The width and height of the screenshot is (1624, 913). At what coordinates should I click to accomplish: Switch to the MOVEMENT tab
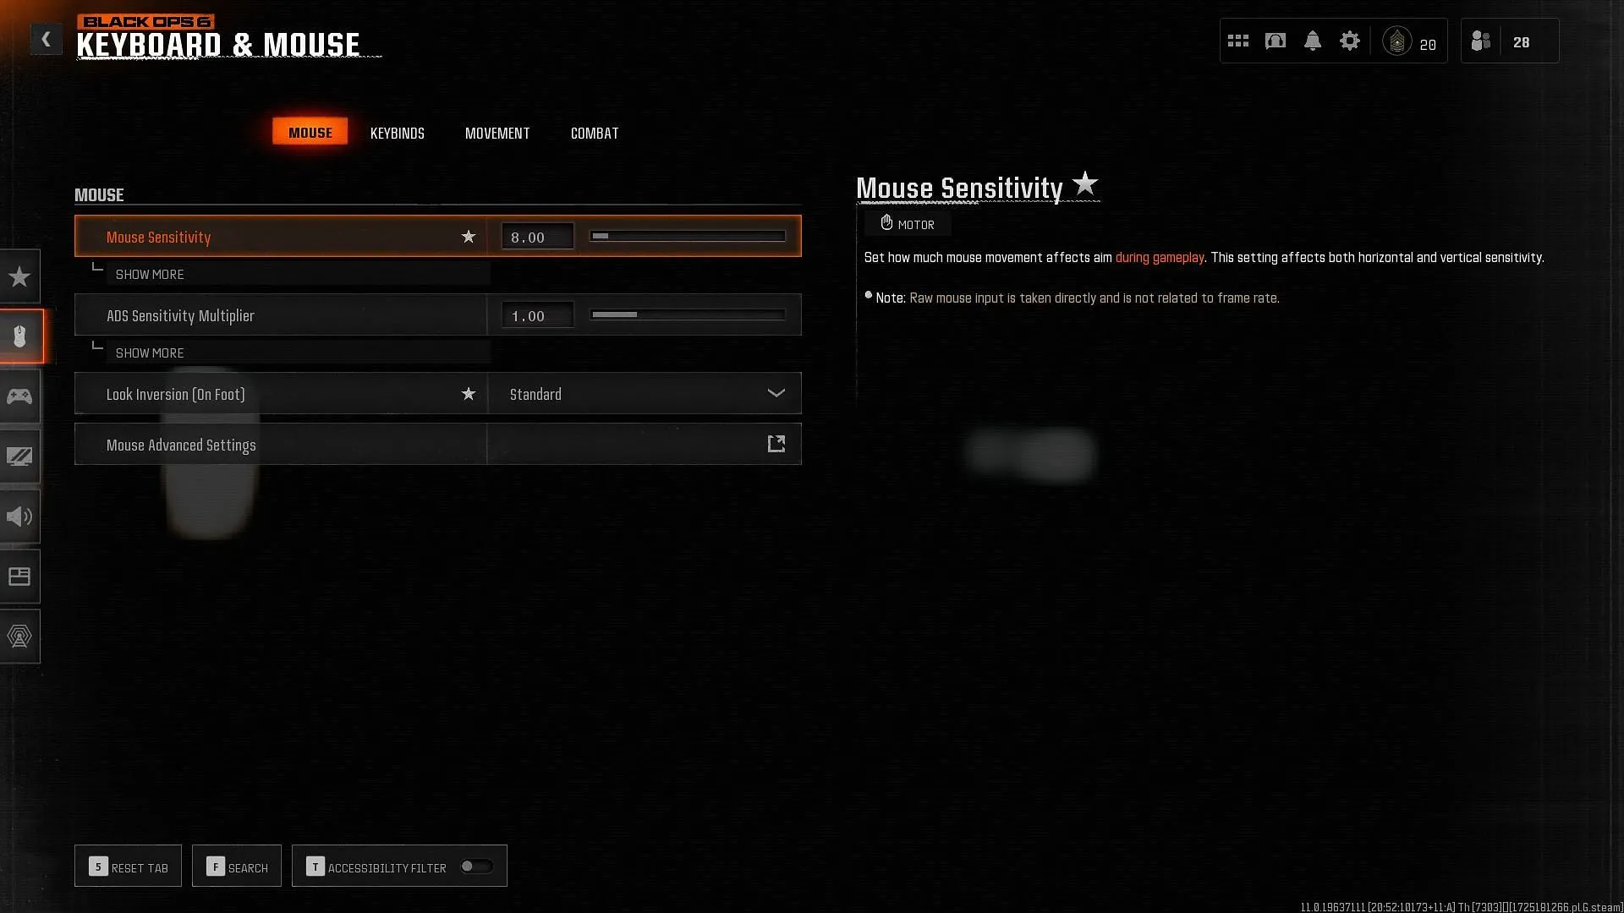[497, 133]
